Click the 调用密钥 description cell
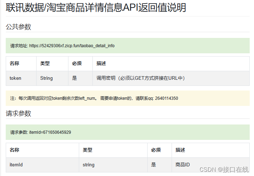254x176 pixels. [171, 78]
